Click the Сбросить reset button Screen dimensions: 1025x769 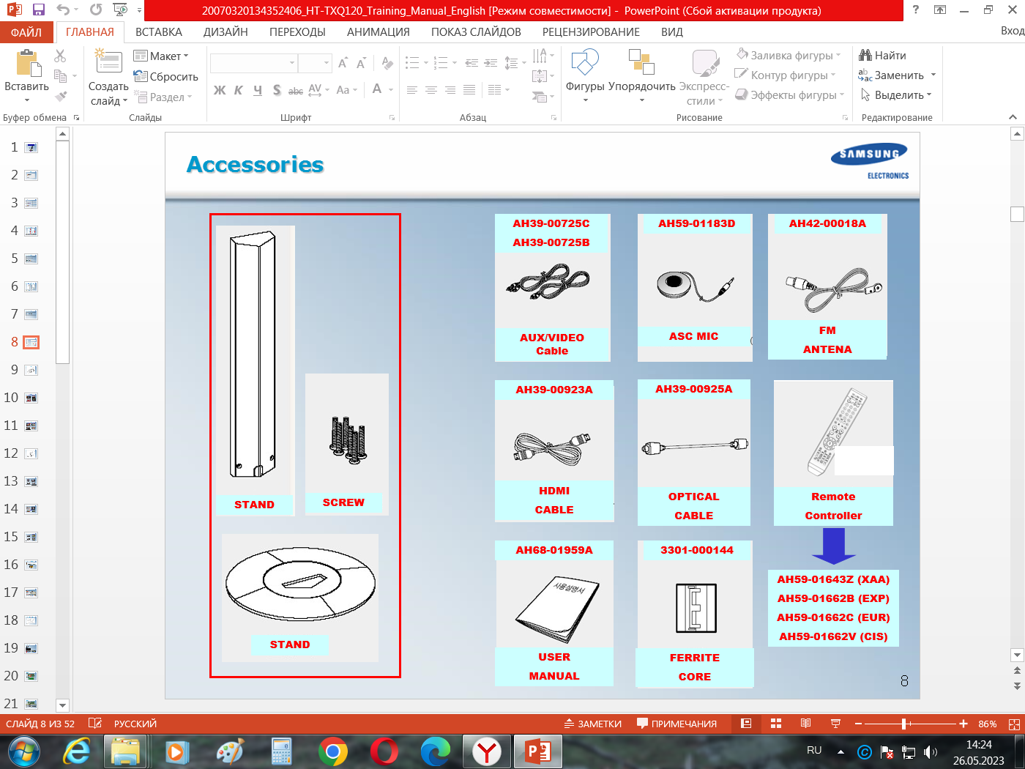[166, 77]
